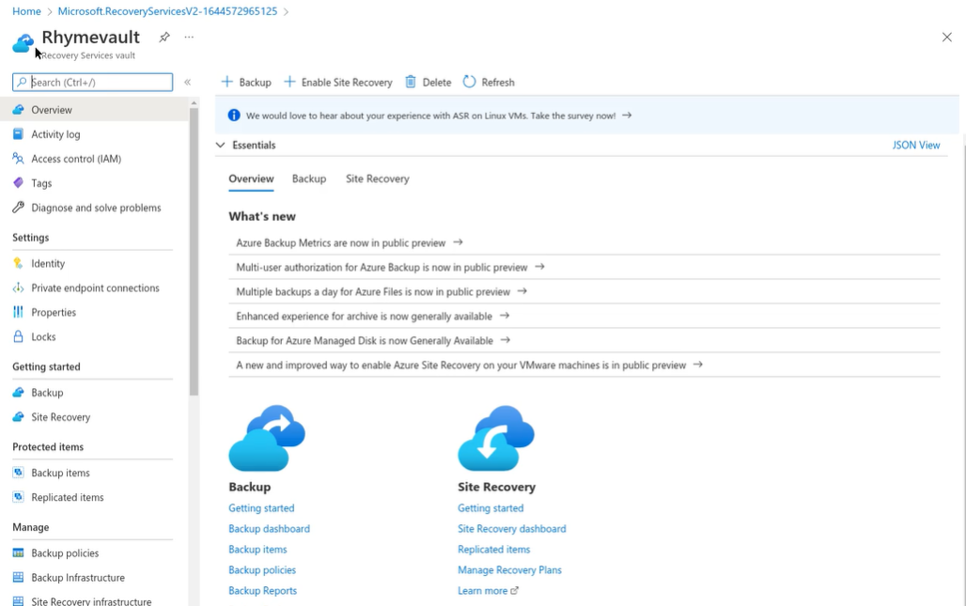Click the Backup Infrastructure icon
The height and width of the screenshot is (606, 966).
(x=19, y=577)
